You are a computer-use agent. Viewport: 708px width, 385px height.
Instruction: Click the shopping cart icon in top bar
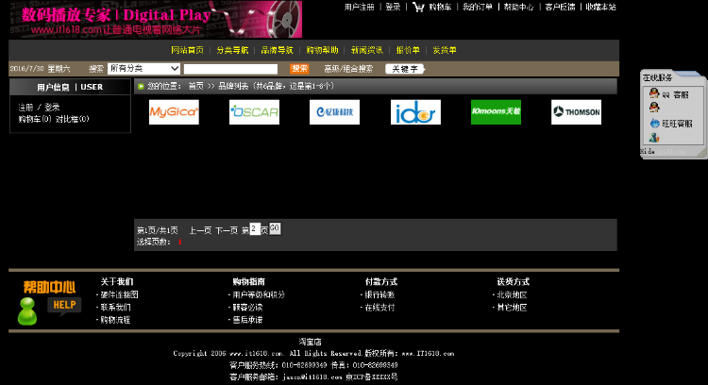[418, 7]
